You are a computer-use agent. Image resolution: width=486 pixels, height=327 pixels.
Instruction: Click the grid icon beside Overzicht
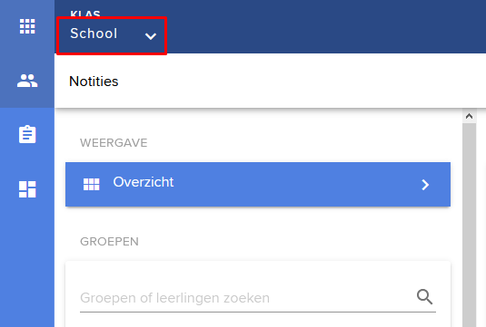(91, 184)
